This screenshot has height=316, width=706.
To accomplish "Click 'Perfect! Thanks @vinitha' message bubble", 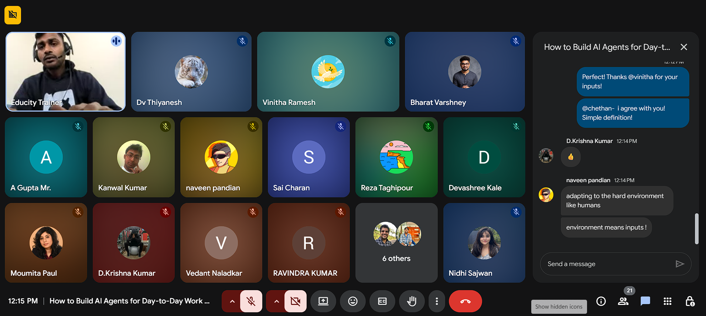I will click(633, 82).
